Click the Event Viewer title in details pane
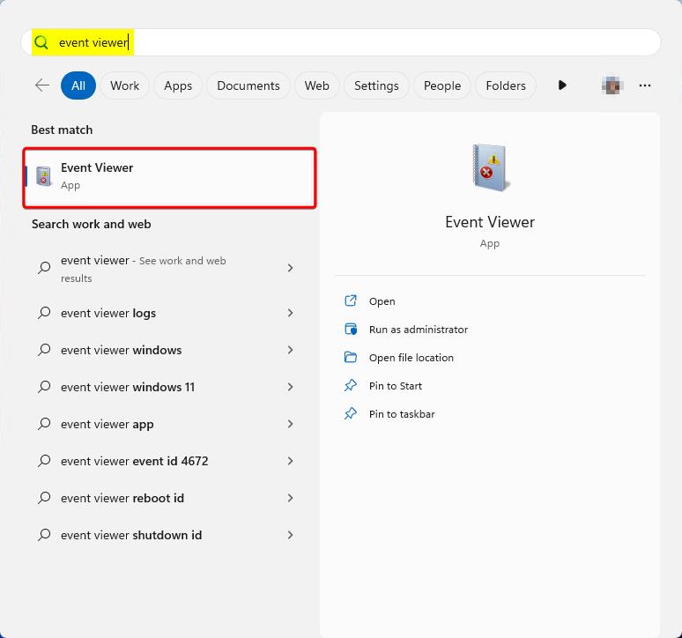This screenshot has width=682, height=638. (490, 222)
